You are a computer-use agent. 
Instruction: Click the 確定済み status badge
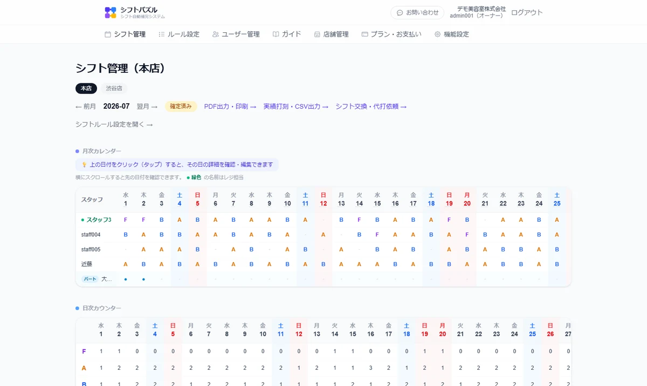point(181,107)
